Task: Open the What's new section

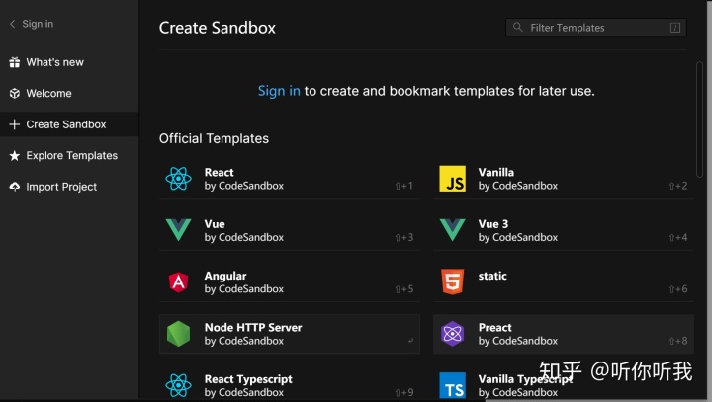Action: click(54, 62)
